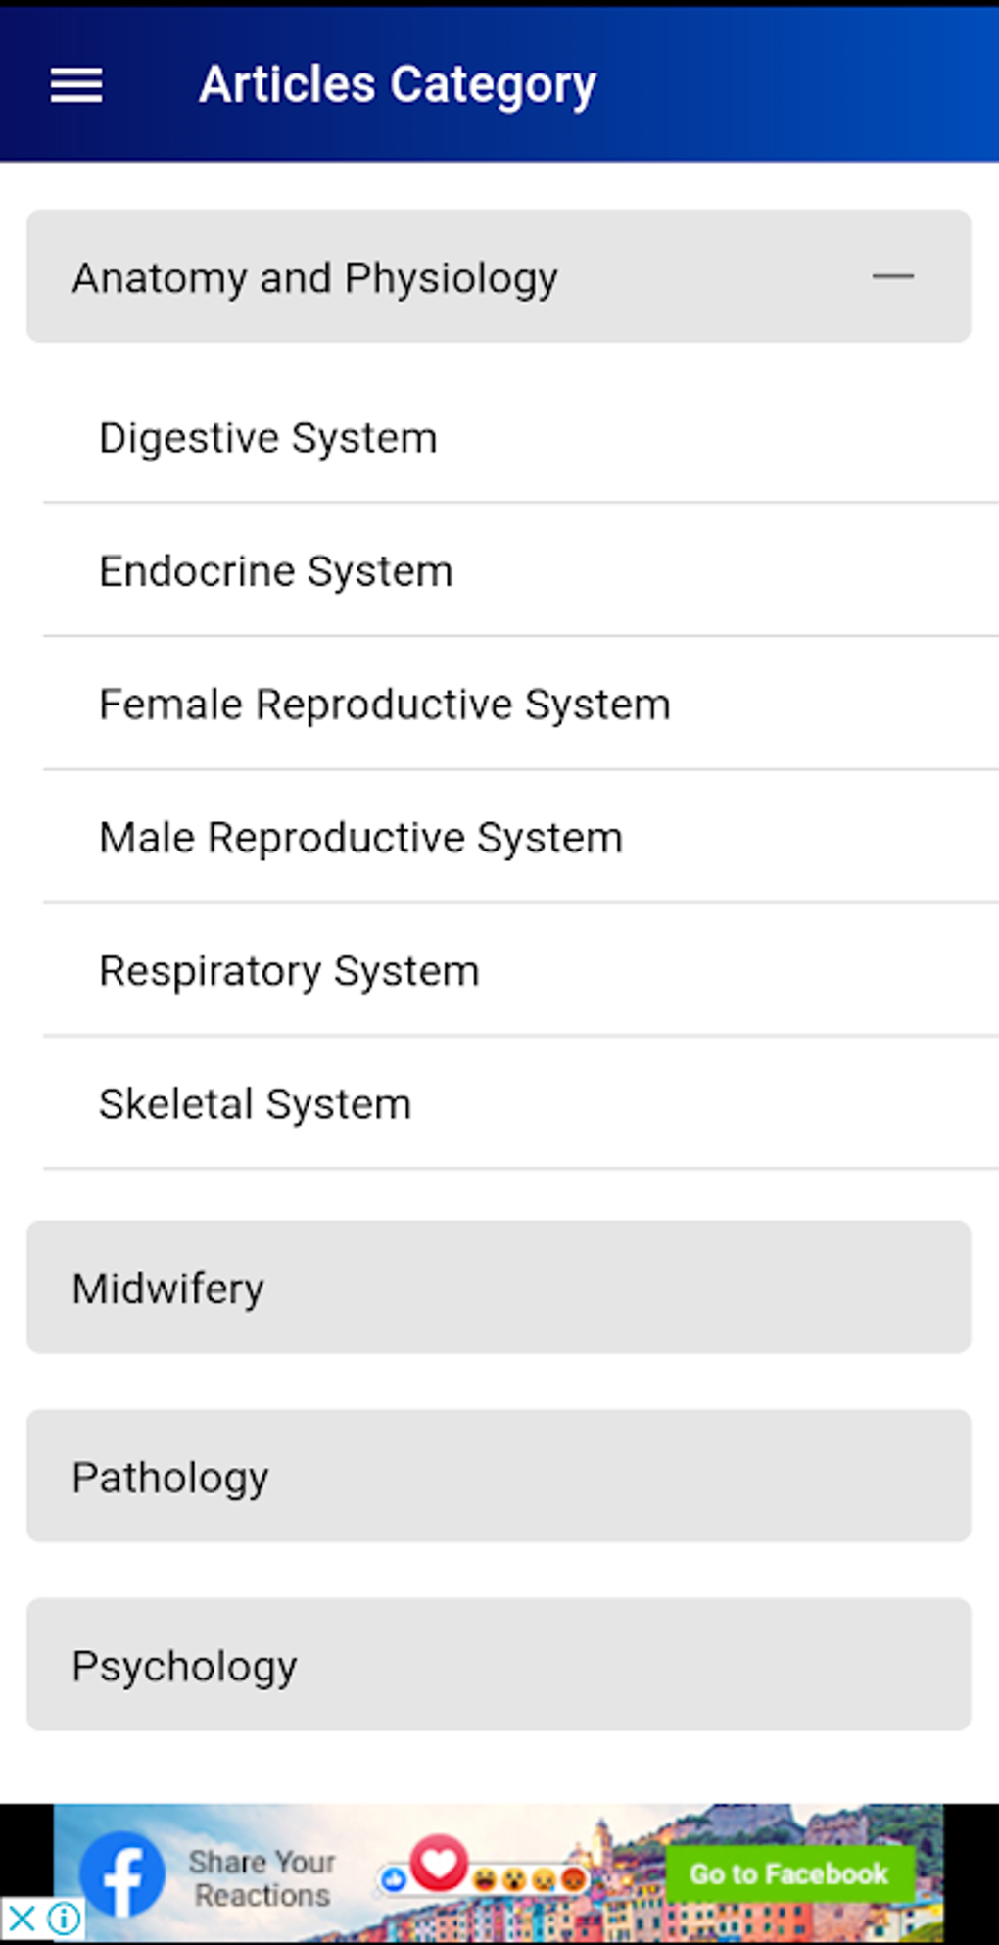Collapse Anatomy and Physiology with minus icon
The height and width of the screenshot is (1945, 999).
892,277
